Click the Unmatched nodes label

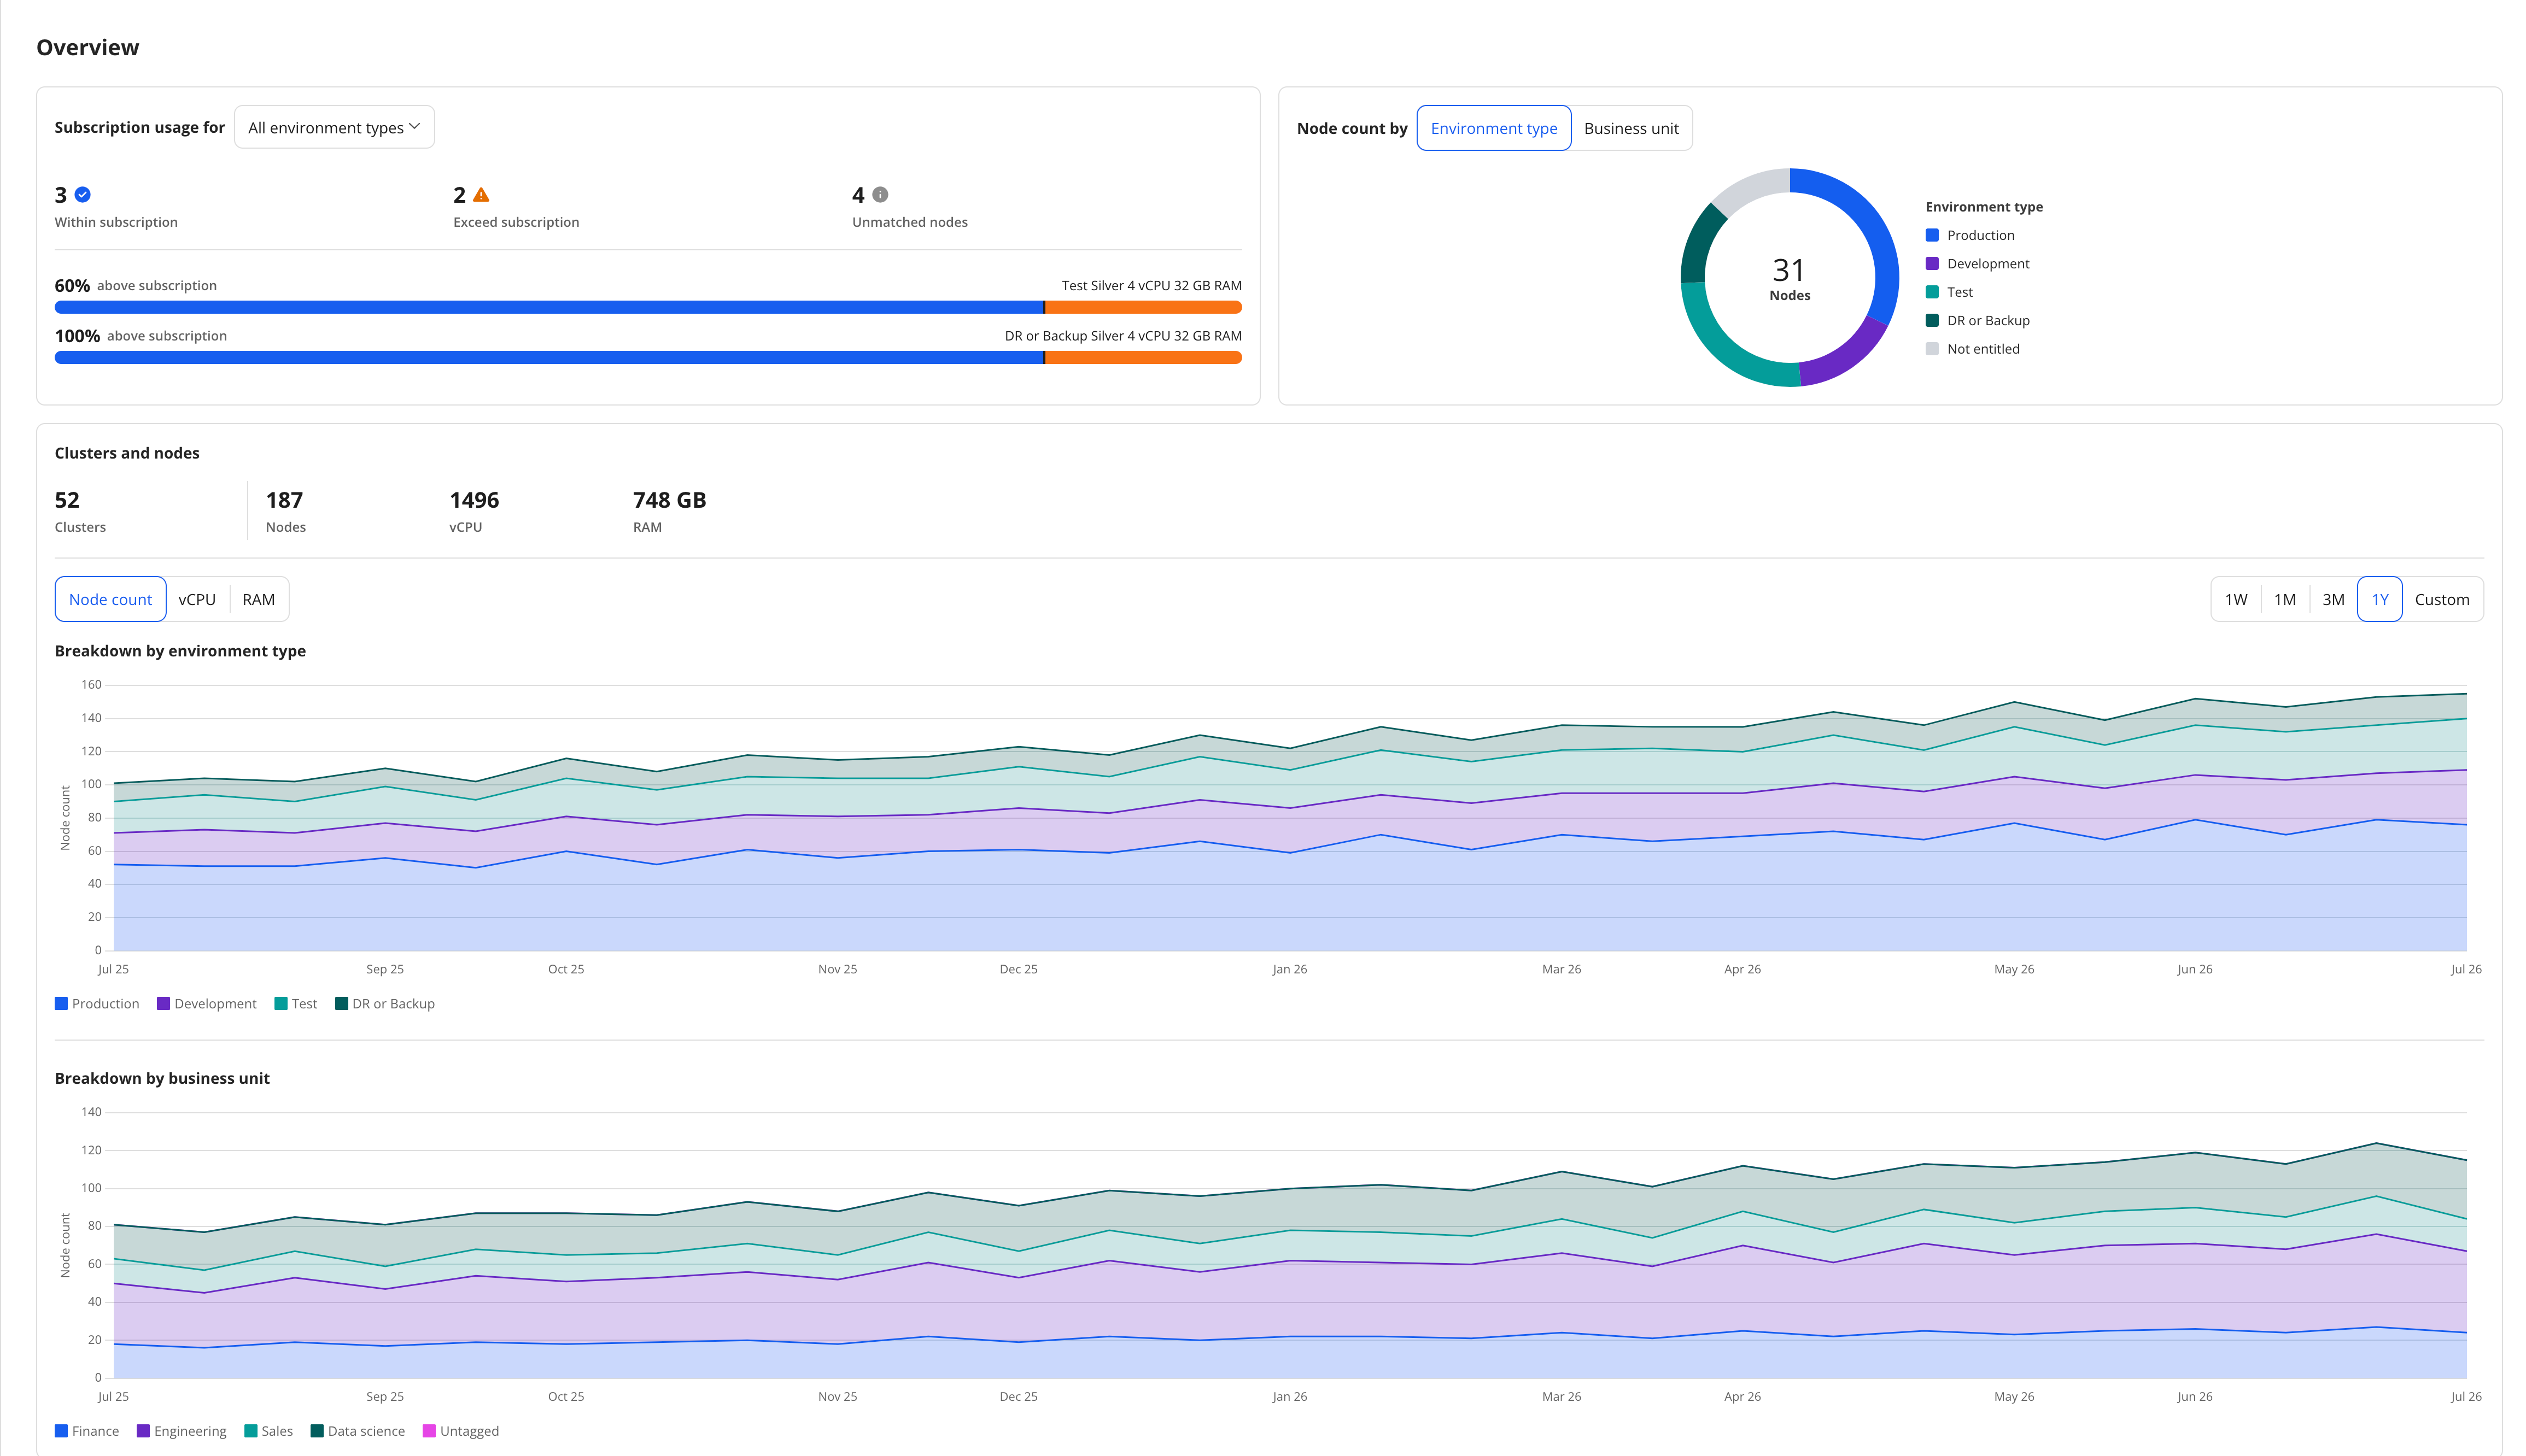pyautogui.click(x=909, y=222)
